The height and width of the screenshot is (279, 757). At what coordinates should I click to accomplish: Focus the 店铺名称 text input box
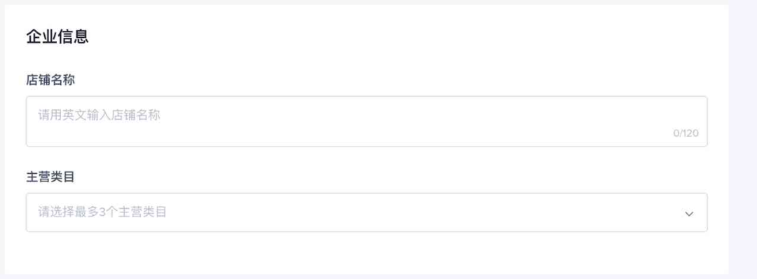[367, 121]
